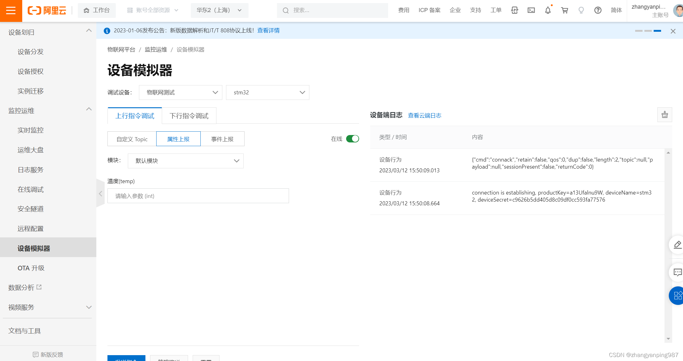Click the notification bell icon
Image resolution: width=683 pixels, height=361 pixels.
[548, 10]
